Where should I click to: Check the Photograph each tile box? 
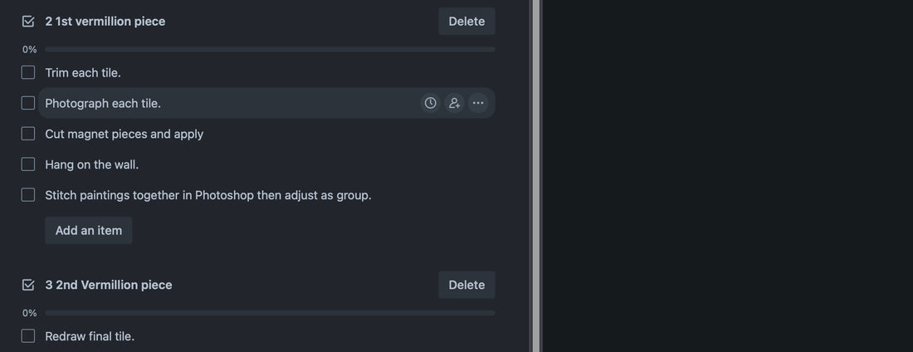28,103
